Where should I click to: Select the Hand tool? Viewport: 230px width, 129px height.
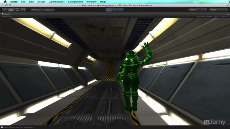[5, 10]
